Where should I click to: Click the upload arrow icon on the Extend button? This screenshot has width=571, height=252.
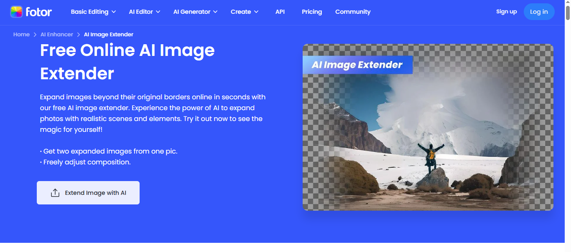(x=55, y=193)
